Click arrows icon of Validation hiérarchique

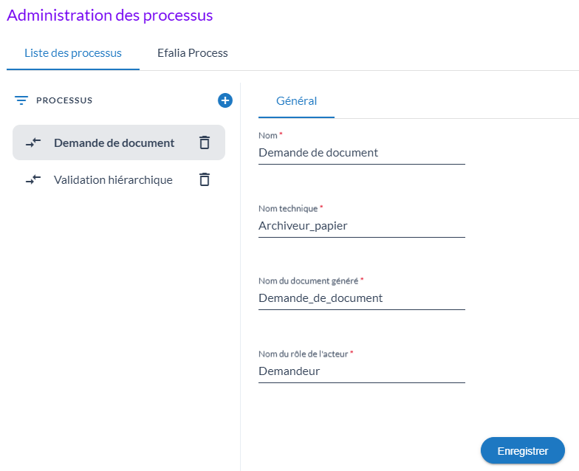pos(33,179)
